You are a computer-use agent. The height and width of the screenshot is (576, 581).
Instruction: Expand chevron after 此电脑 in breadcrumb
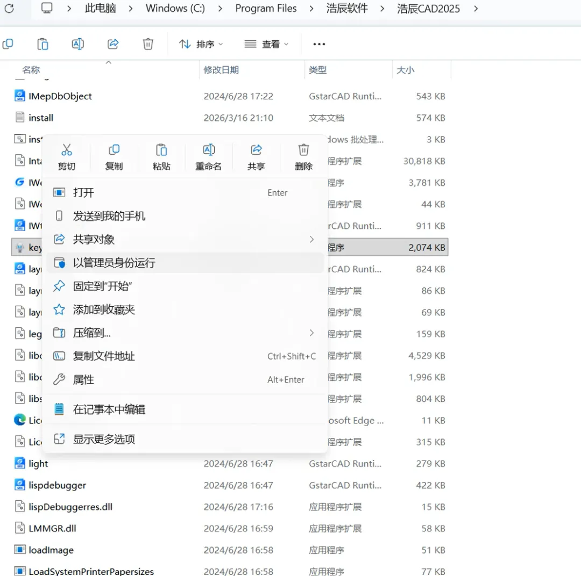pyautogui.click(x=130, y=8)
